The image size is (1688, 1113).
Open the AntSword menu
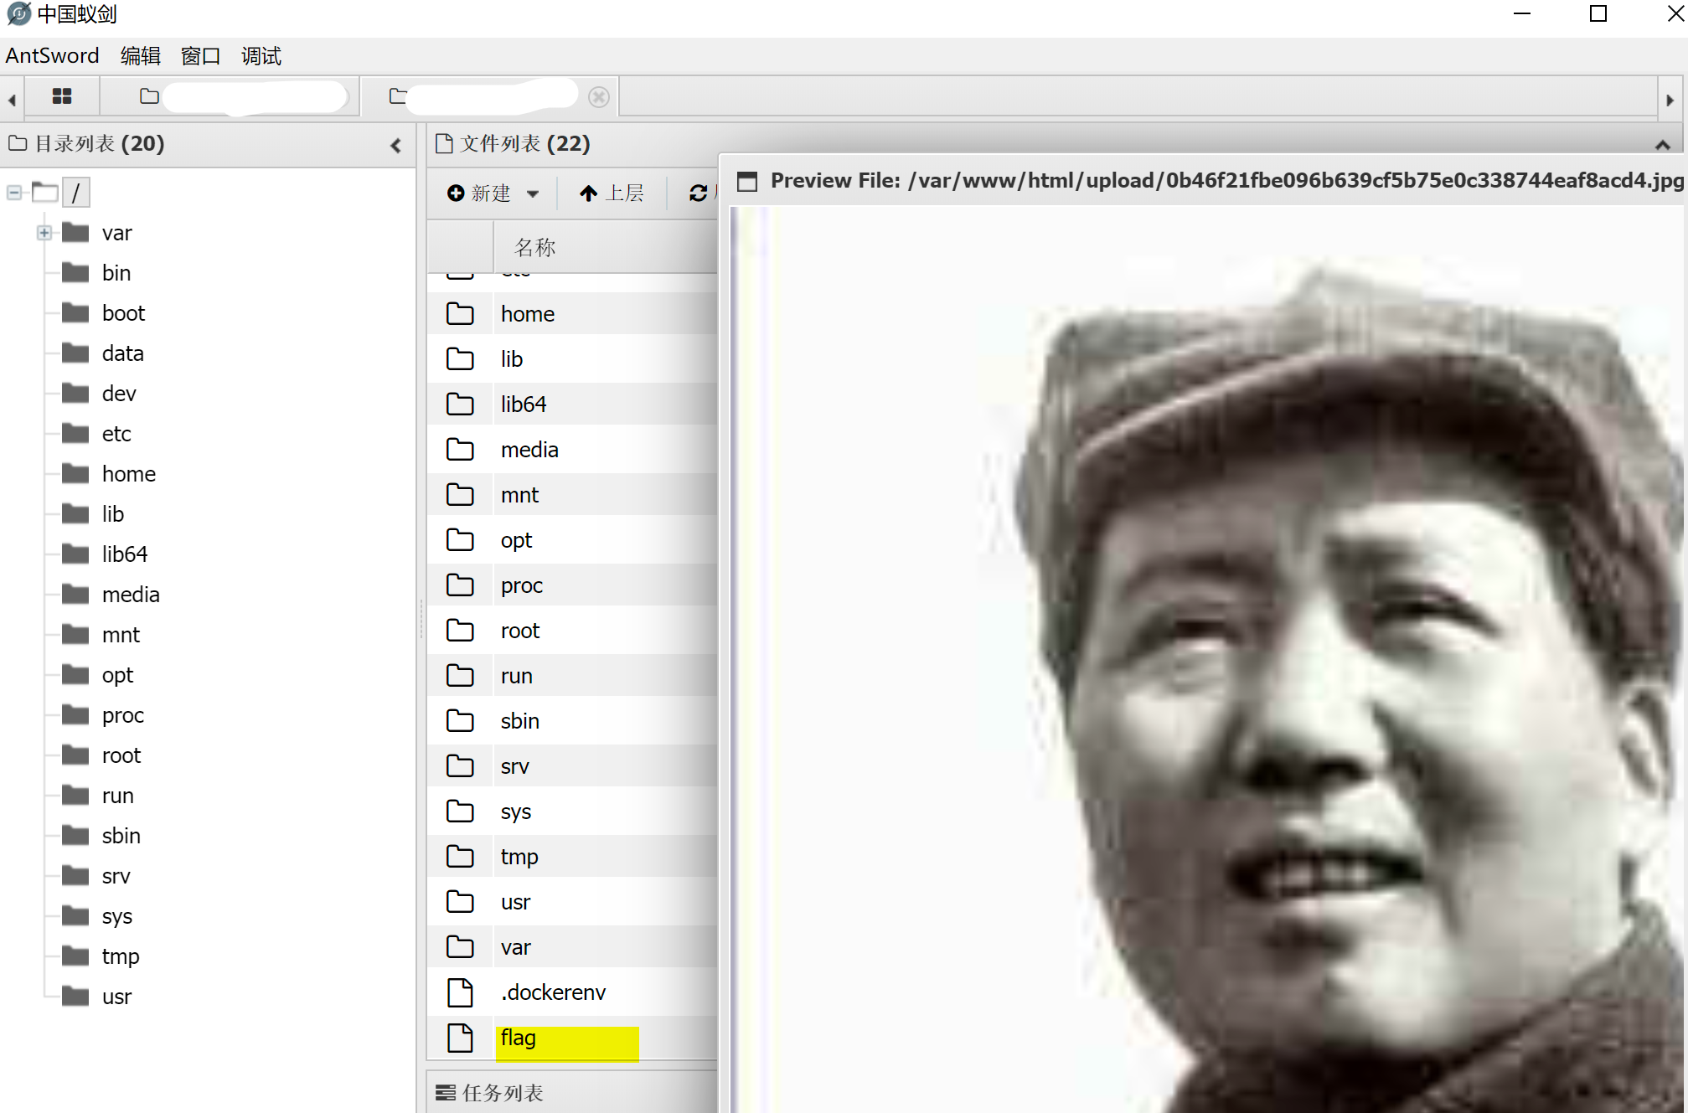coord(52,56)
